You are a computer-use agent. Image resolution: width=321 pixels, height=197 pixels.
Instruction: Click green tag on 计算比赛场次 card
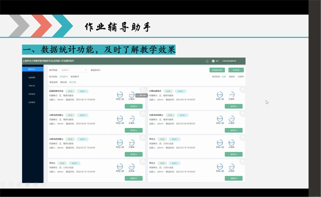pyautogui.click(x=168, y=91)
